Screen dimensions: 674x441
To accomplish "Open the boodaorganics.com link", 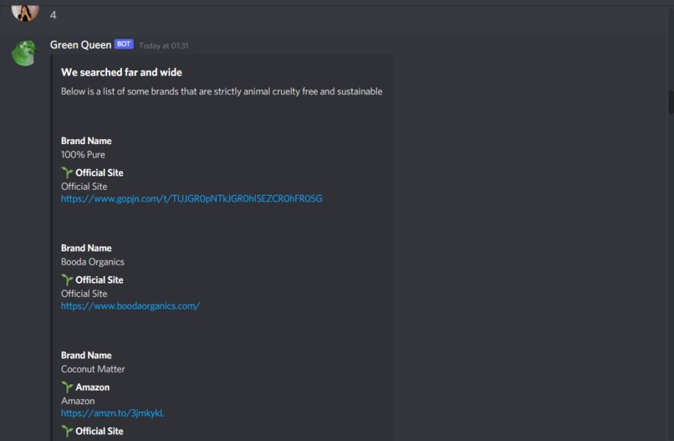I will 130,305.
